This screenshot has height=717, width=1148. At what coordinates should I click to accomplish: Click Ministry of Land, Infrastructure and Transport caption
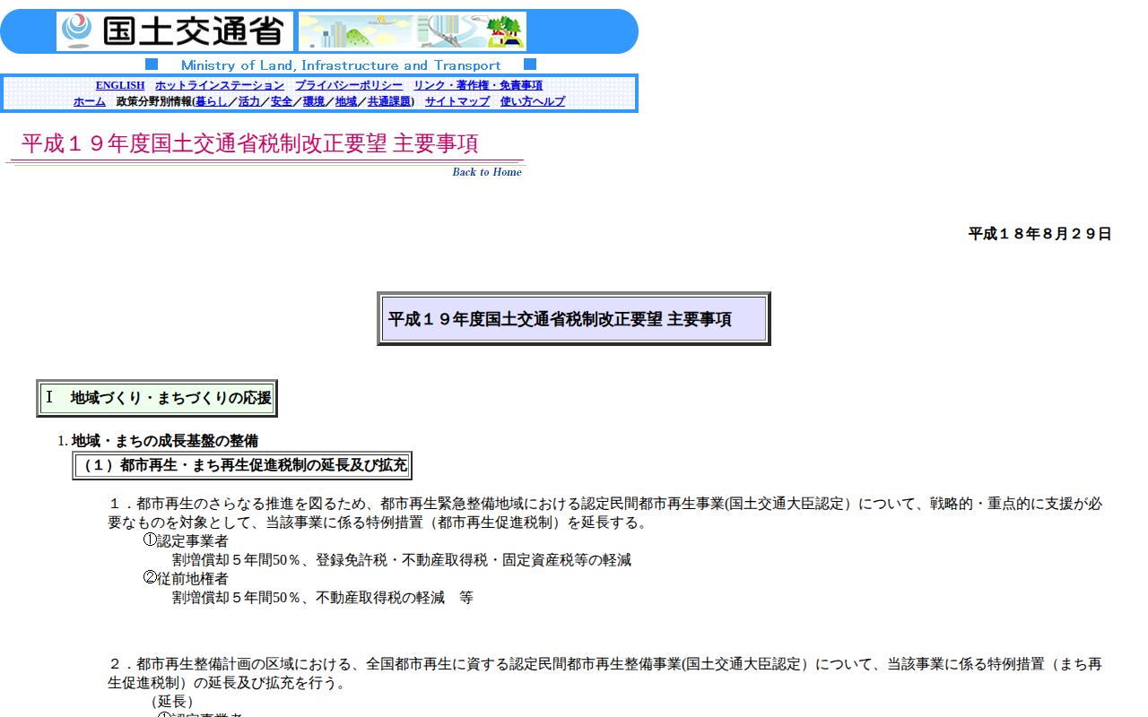pos(341,65)
